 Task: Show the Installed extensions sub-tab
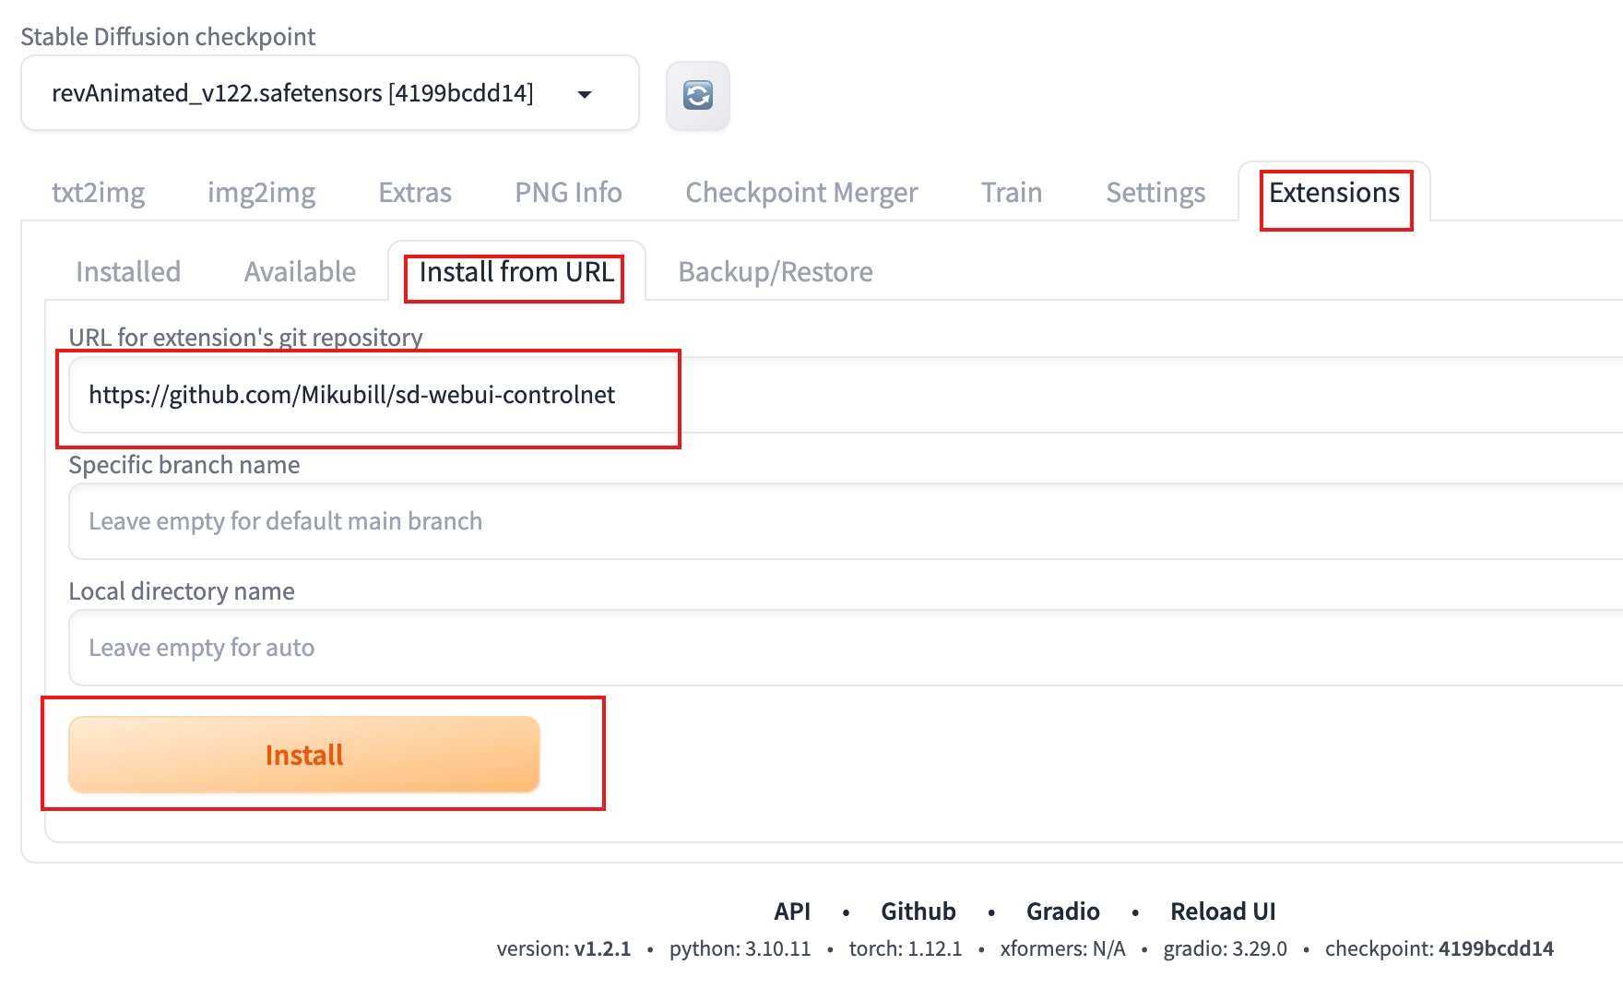[128, 271]
